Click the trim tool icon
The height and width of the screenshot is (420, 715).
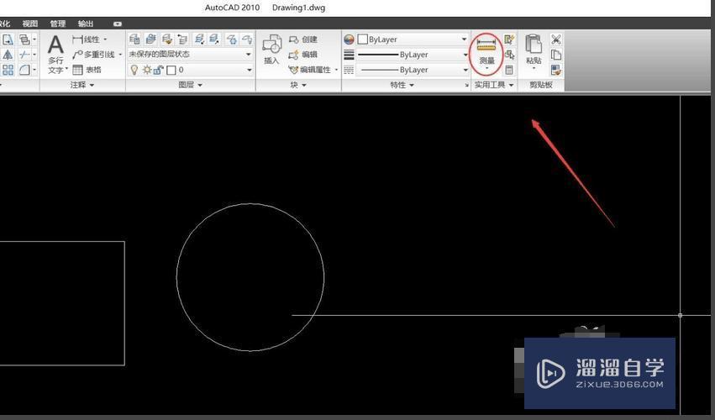(24, 55)
